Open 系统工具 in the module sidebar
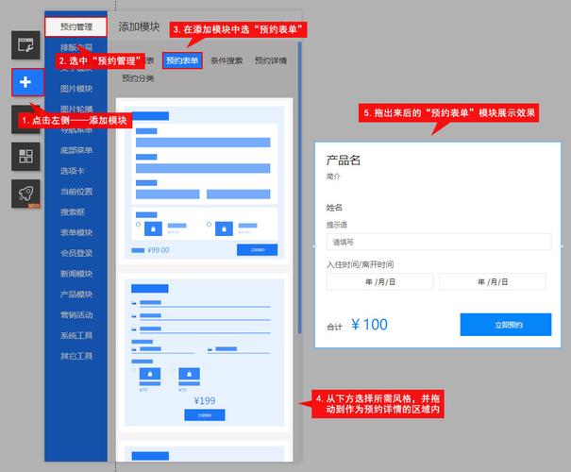 [x=76, y=335]
